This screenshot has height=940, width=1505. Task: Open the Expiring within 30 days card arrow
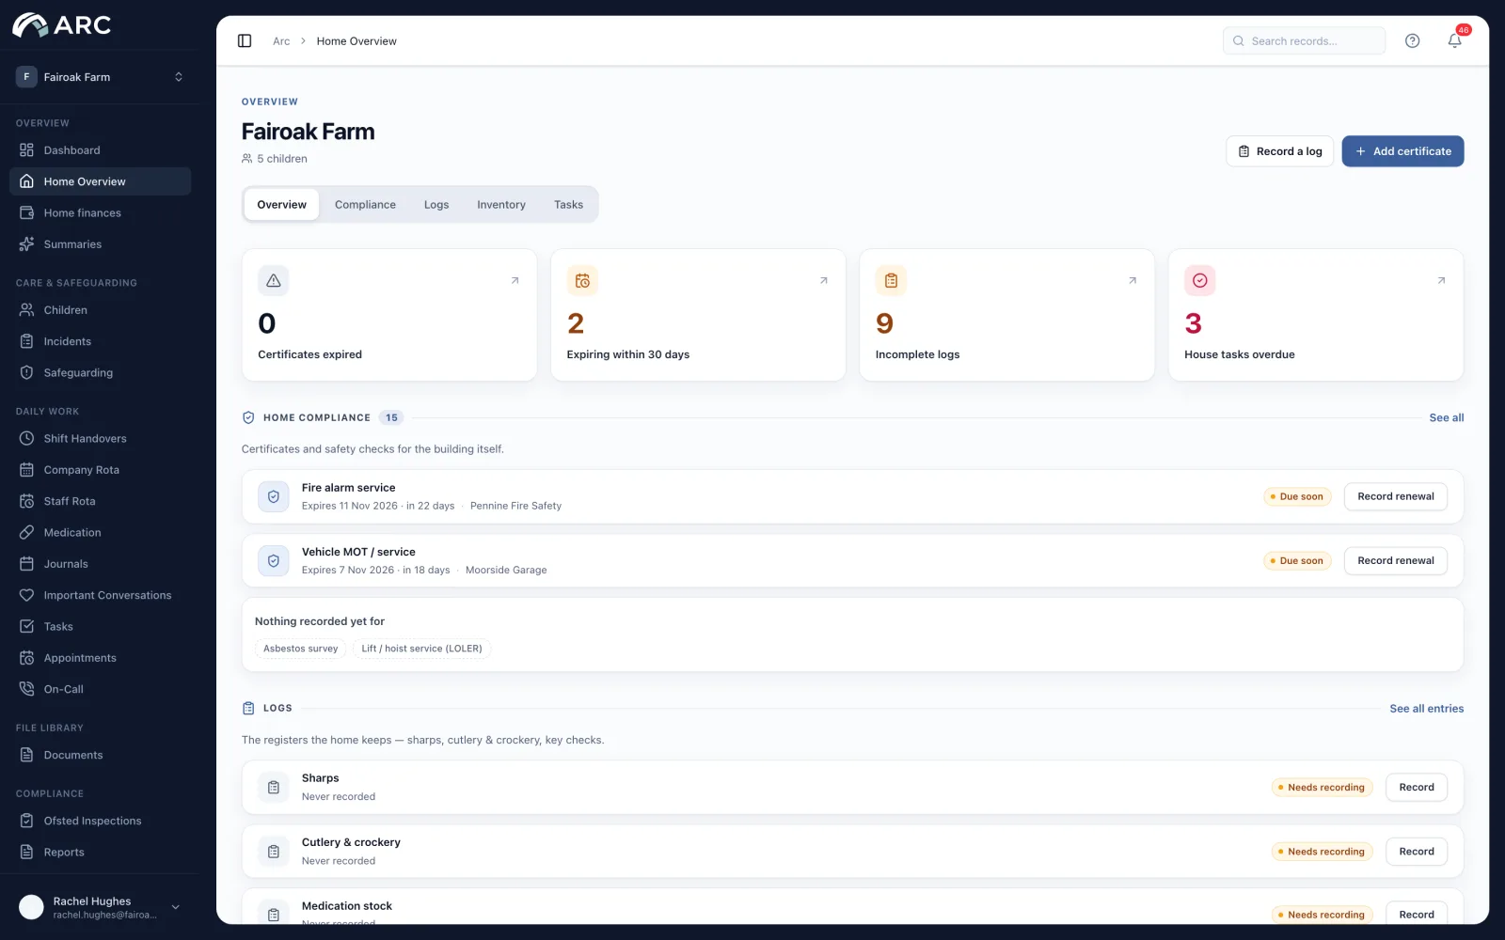[x=824, y=280]
